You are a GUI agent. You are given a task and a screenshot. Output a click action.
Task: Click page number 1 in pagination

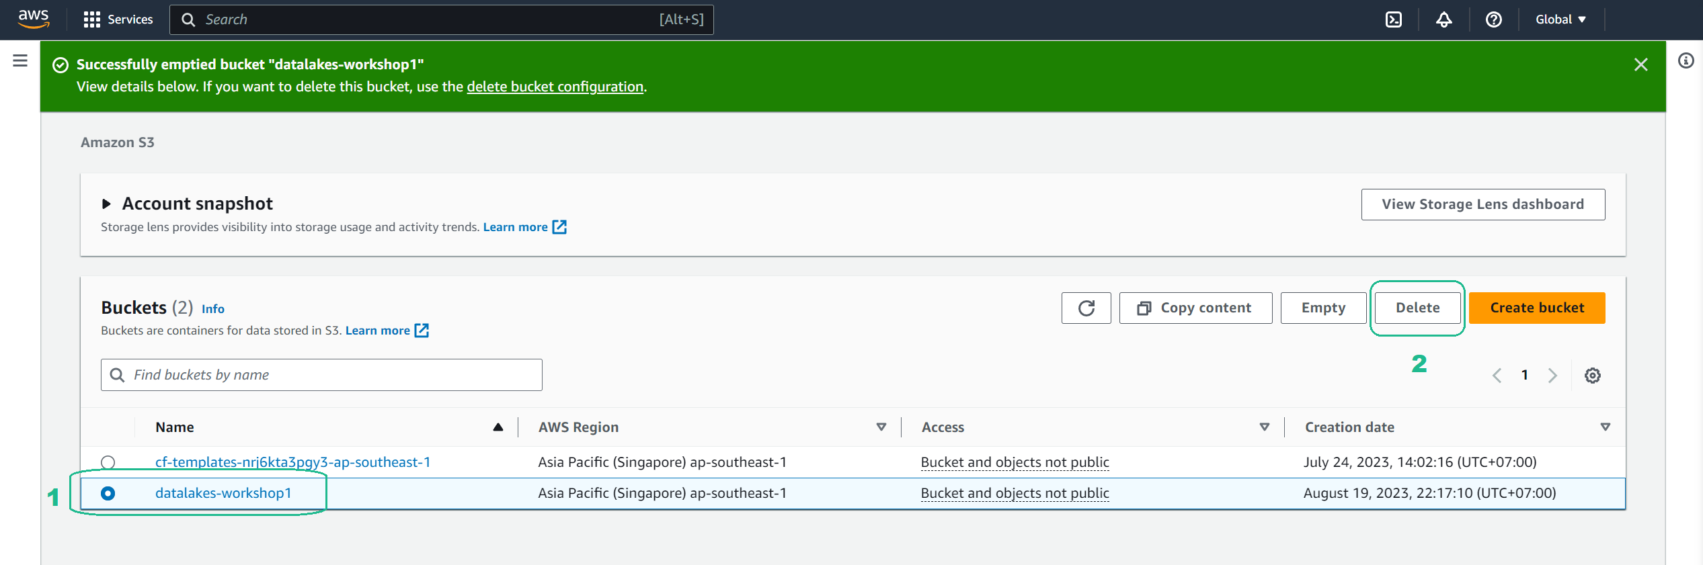[x=1525, y=375]
